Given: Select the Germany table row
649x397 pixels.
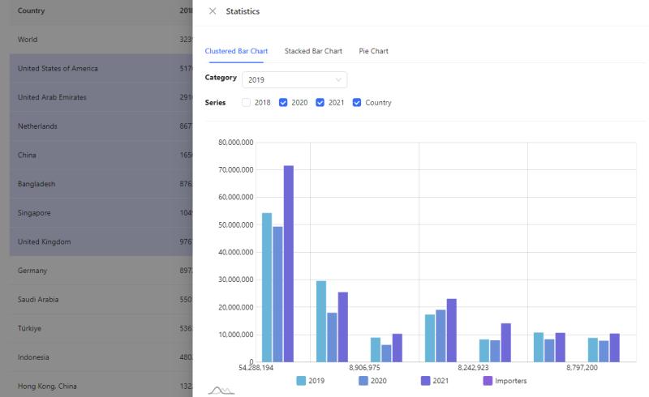Looking at the screenshot, I should [x=32, y=271].
